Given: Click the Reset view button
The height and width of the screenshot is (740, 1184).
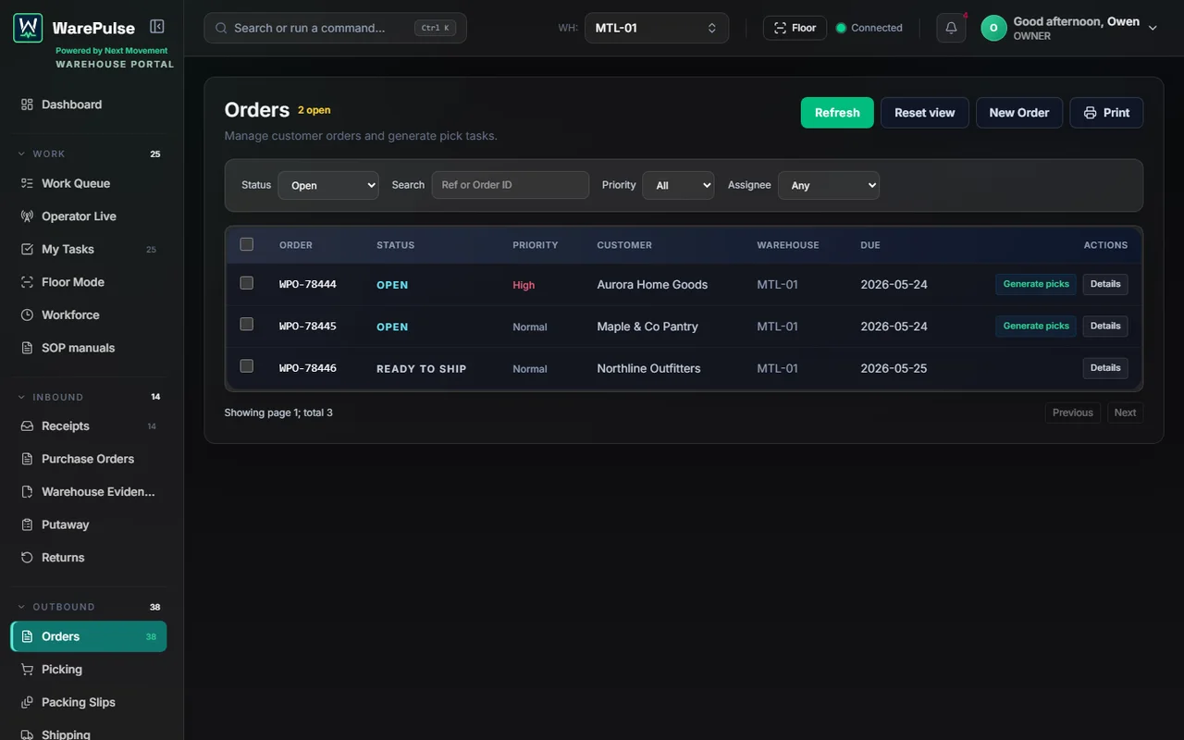Looking at the screenshot, I should point(924,113).
